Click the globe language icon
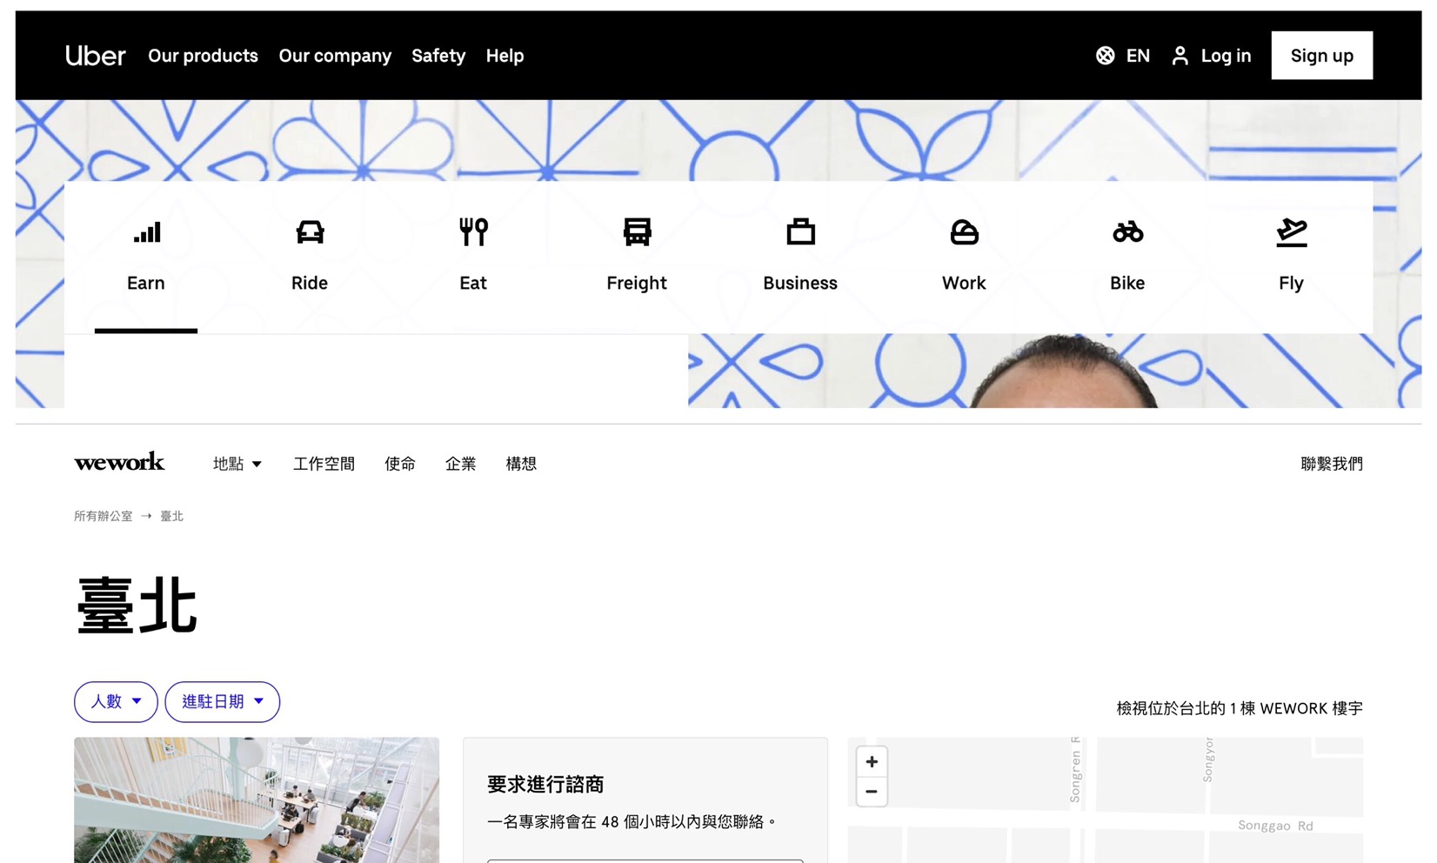Viewport: 1437px width, 863px height. pos(1105,56)
